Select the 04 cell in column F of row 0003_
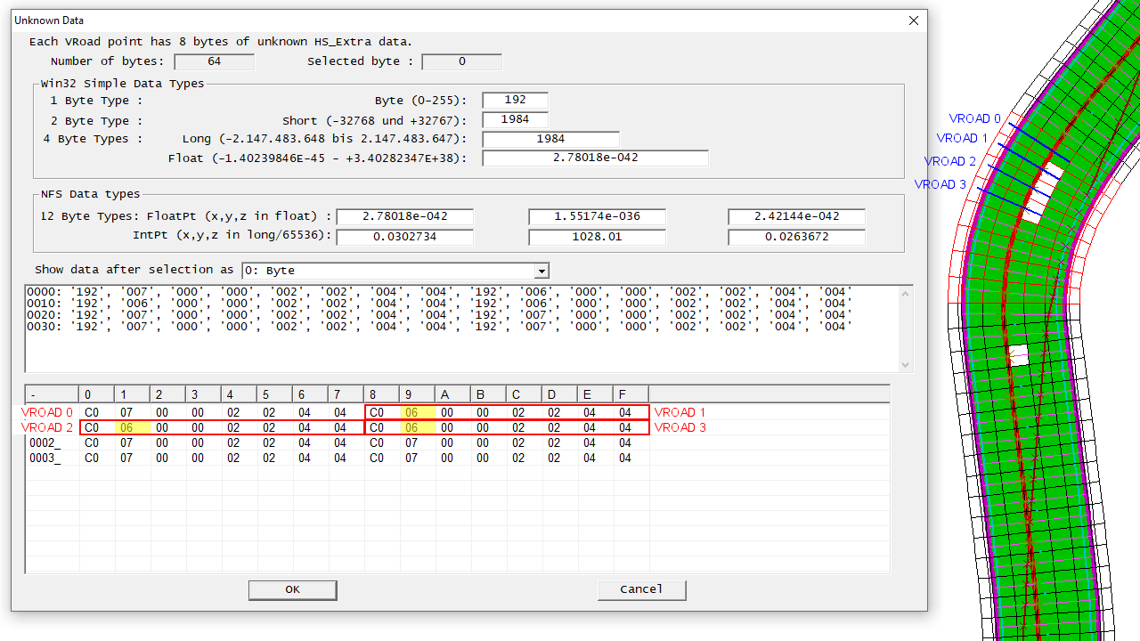 [631, 458]
